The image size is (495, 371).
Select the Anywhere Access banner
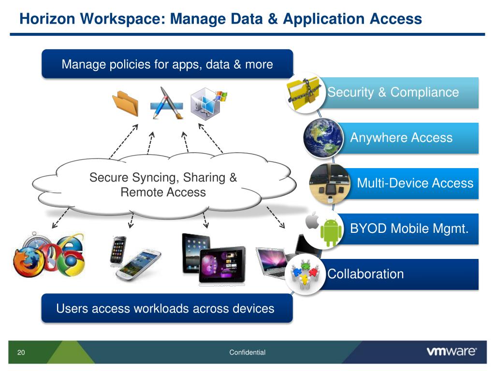pyautogui.click(x=409, y=138)
